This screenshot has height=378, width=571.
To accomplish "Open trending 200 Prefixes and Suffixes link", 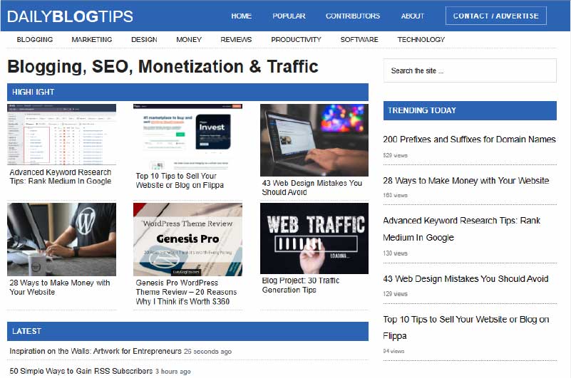I will [x=469, y=140].
